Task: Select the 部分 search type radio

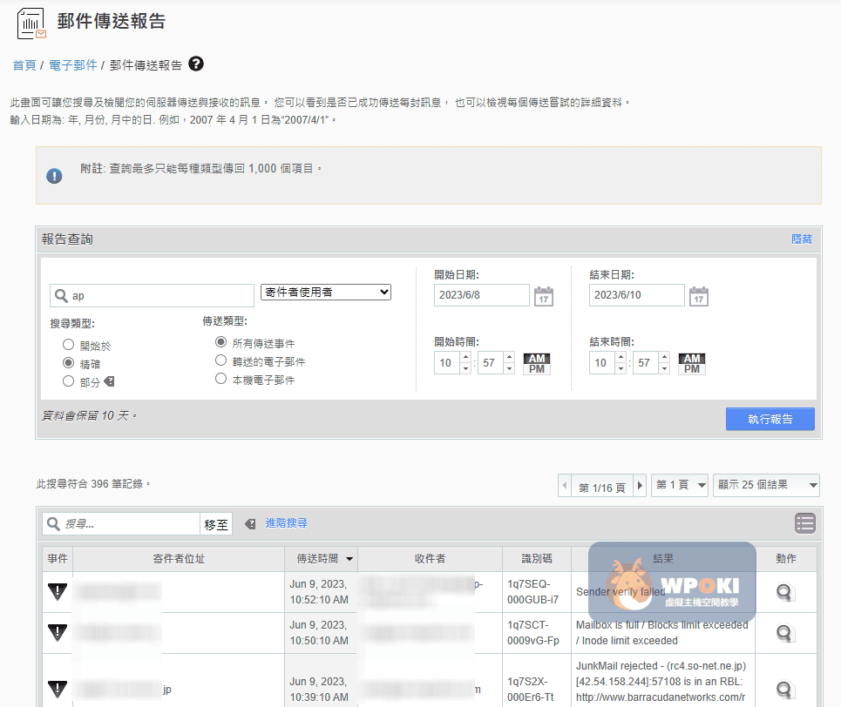Action: [x=69, y=381]
